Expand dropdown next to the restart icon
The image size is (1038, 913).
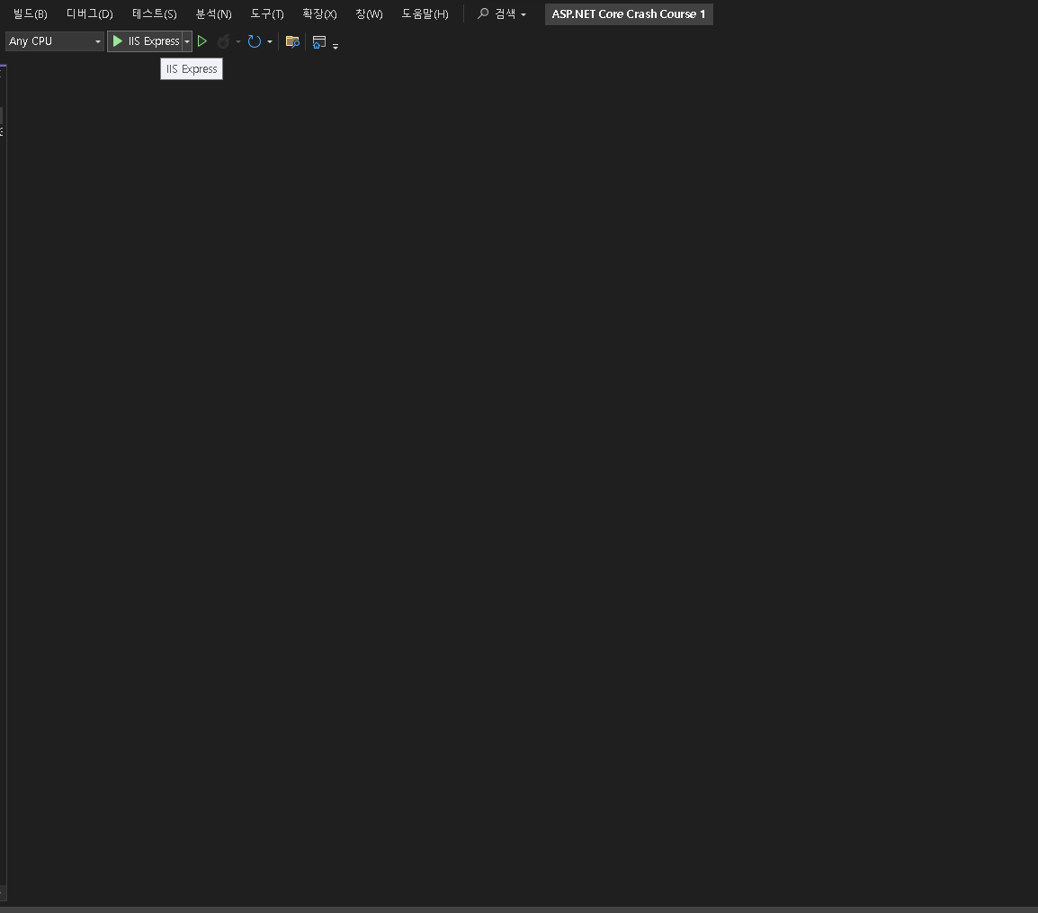pyautogui.click(x=270, y=41)
